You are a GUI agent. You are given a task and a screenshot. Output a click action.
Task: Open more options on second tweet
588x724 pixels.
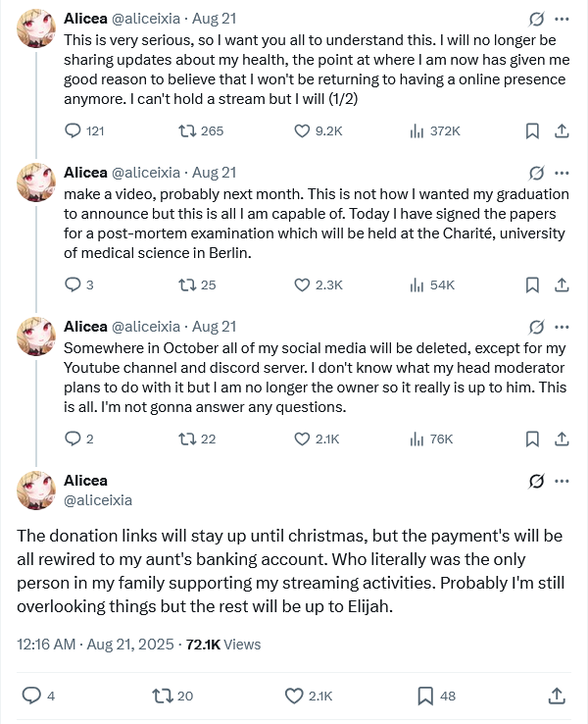click(x=563, y=173)
